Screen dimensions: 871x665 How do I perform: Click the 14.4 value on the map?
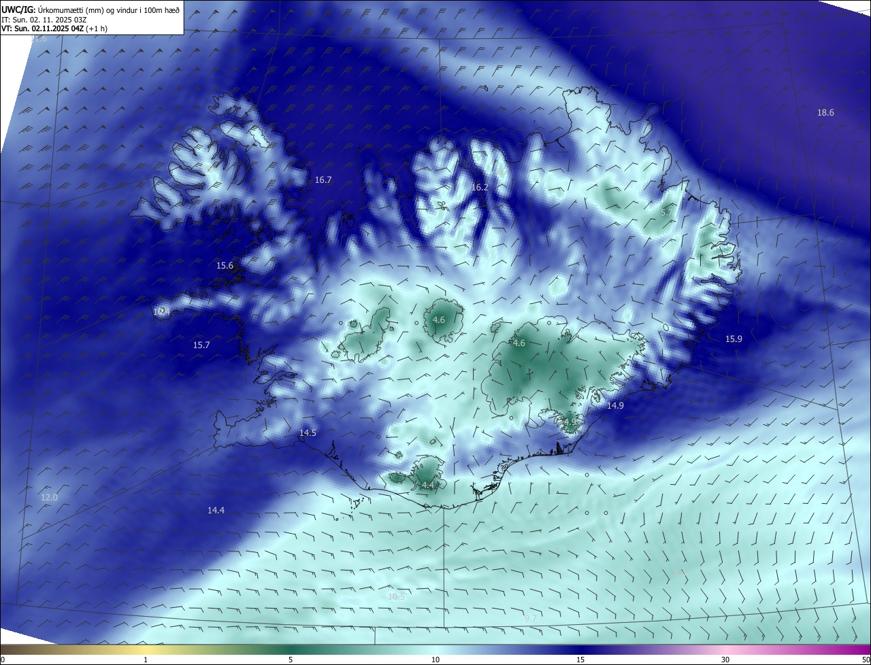coord(216,510)
